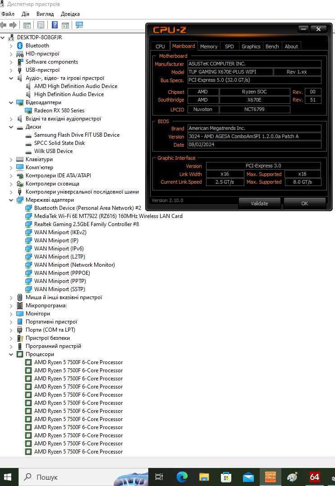Click the scan for hardware changes monitor icon
335x486 pixels.
pyautogui.click(x=79, y=25)
